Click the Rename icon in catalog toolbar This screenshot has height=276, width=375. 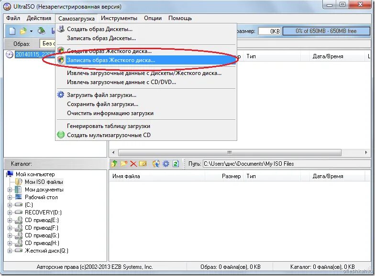pyautogui.click(x=143, y=164)
